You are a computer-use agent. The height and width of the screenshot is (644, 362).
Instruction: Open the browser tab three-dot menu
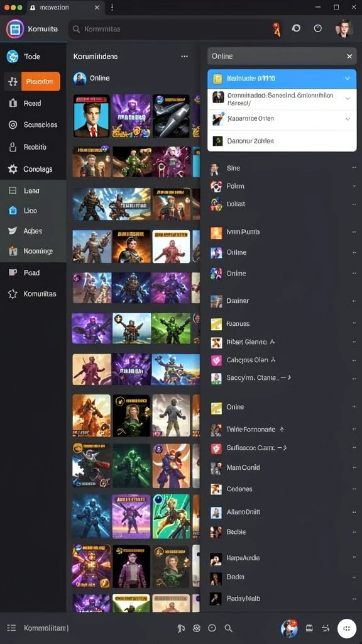coord(112,8)
